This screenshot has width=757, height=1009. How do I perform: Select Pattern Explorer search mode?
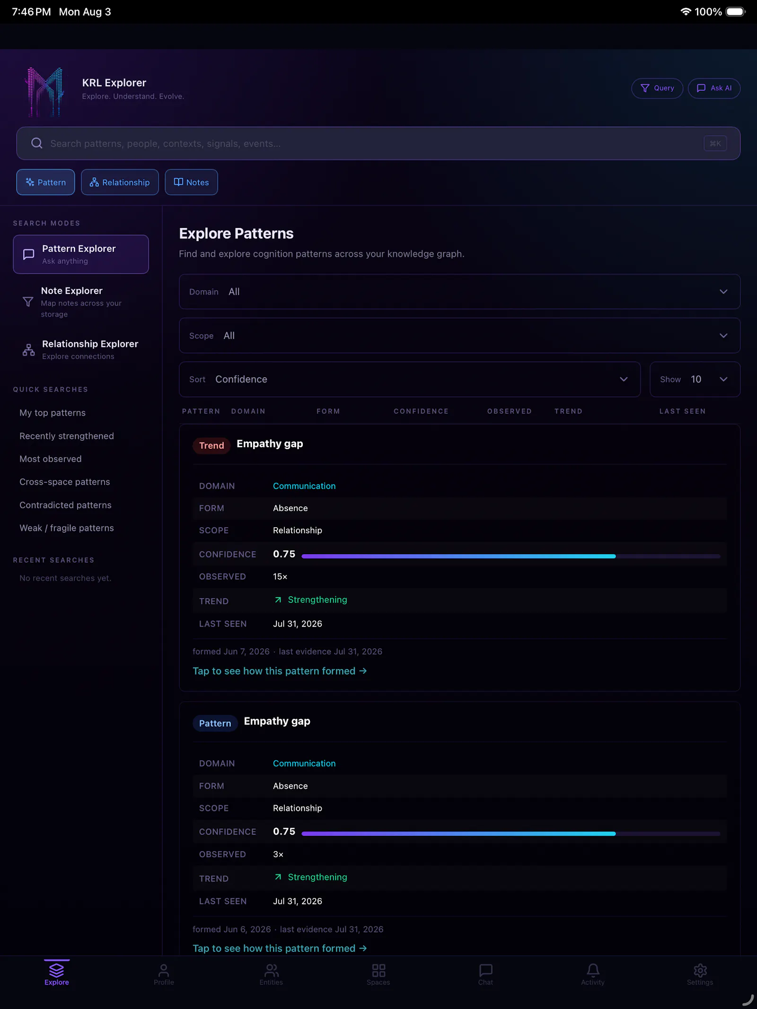coord(81,254)
